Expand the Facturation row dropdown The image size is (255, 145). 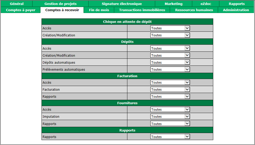(x=170, y=89)
